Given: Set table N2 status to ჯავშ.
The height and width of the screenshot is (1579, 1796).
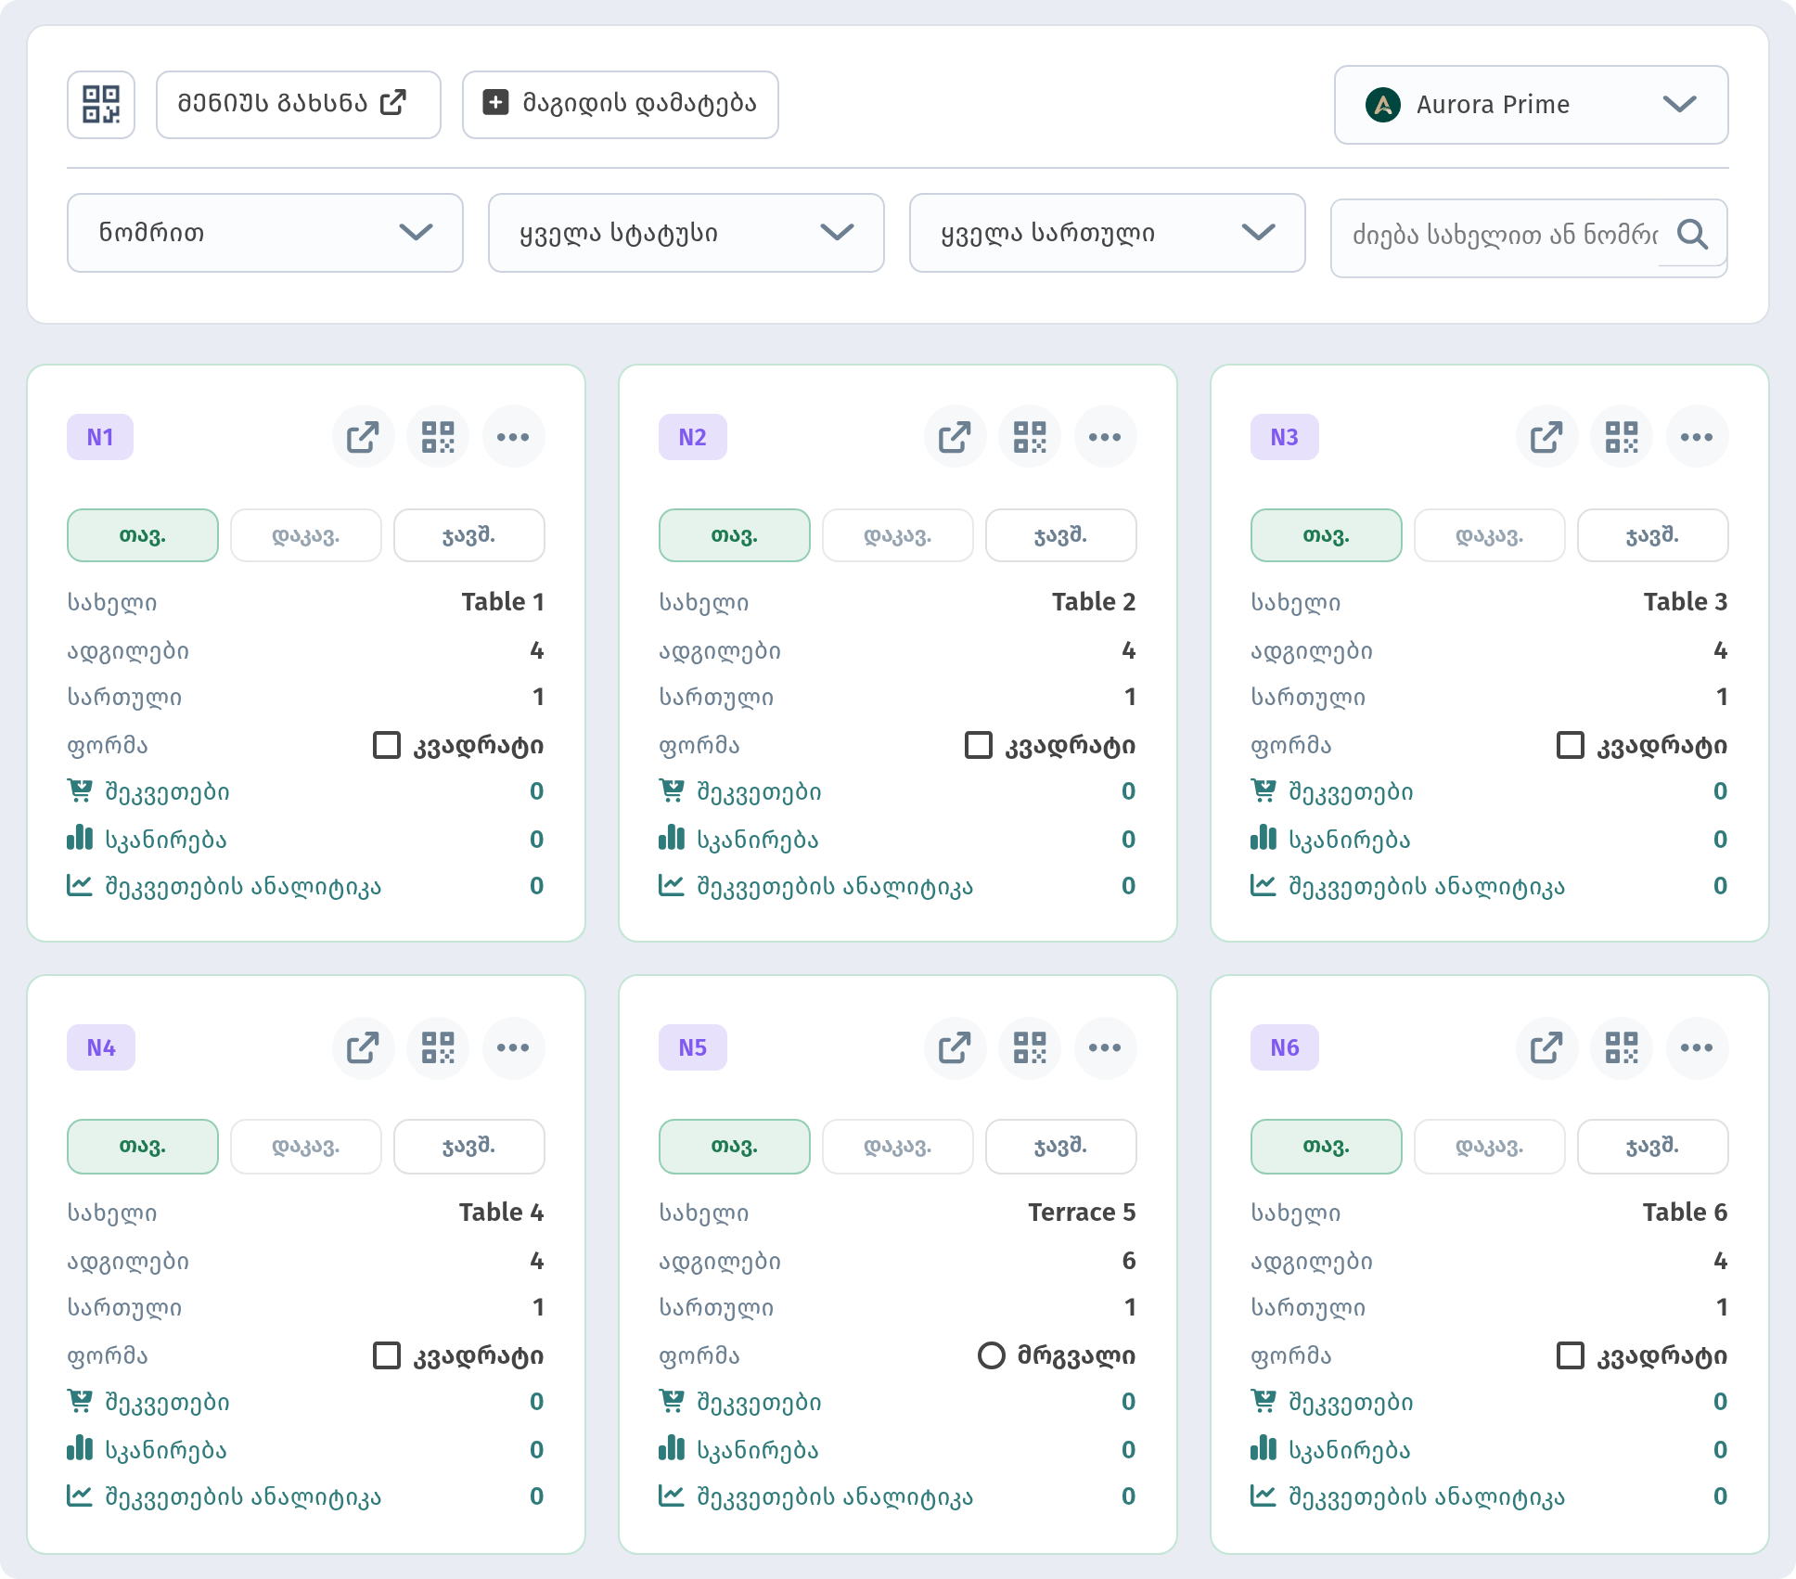Looking at the screenshot, I should click(x=1061, y=535).
